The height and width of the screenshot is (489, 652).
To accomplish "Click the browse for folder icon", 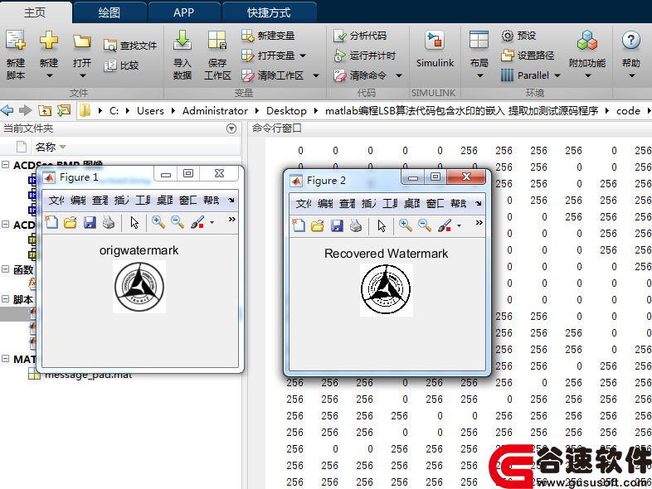I will point(64,110).
